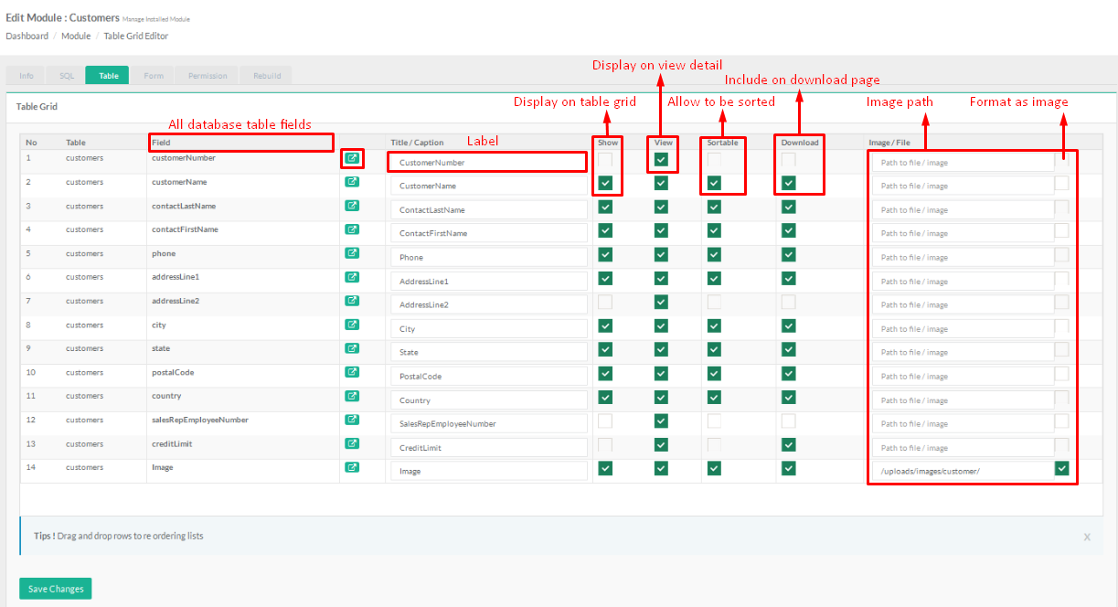This screenshot has height=607, width=1118.
Task: Go to the Form tab
Action: 154,76
